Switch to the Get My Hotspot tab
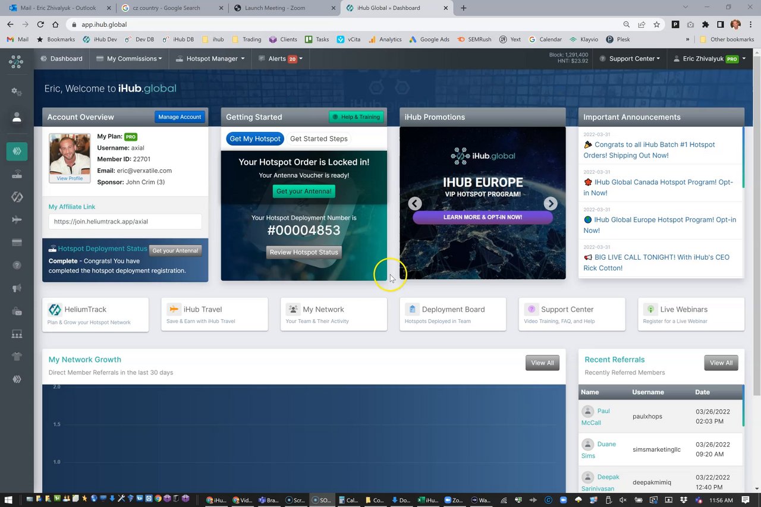This screenshot has height=507, width=761. 255,138
